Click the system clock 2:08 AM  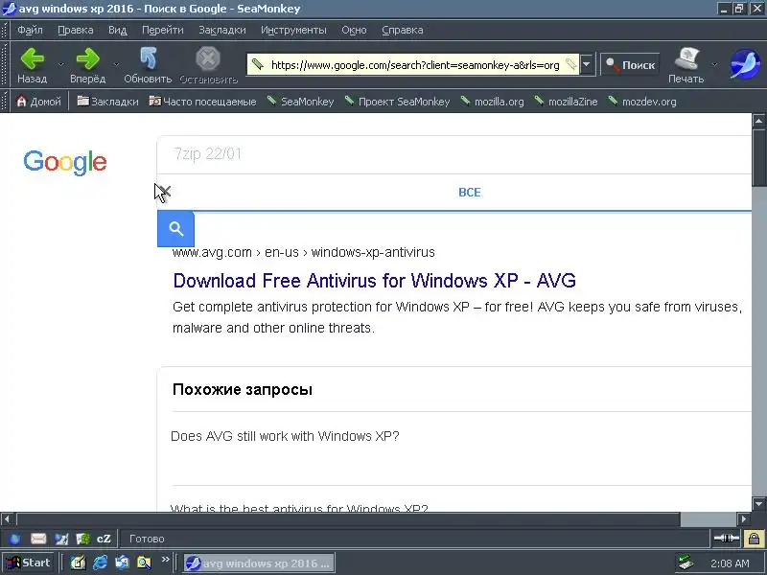(x=730, y=563)
